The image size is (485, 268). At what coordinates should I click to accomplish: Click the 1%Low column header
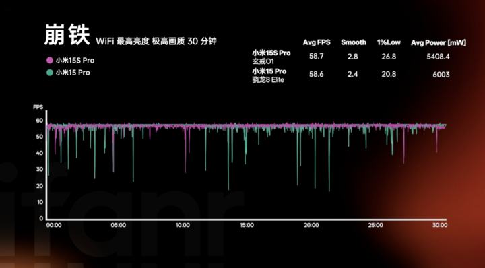click(x=389, y=42)
